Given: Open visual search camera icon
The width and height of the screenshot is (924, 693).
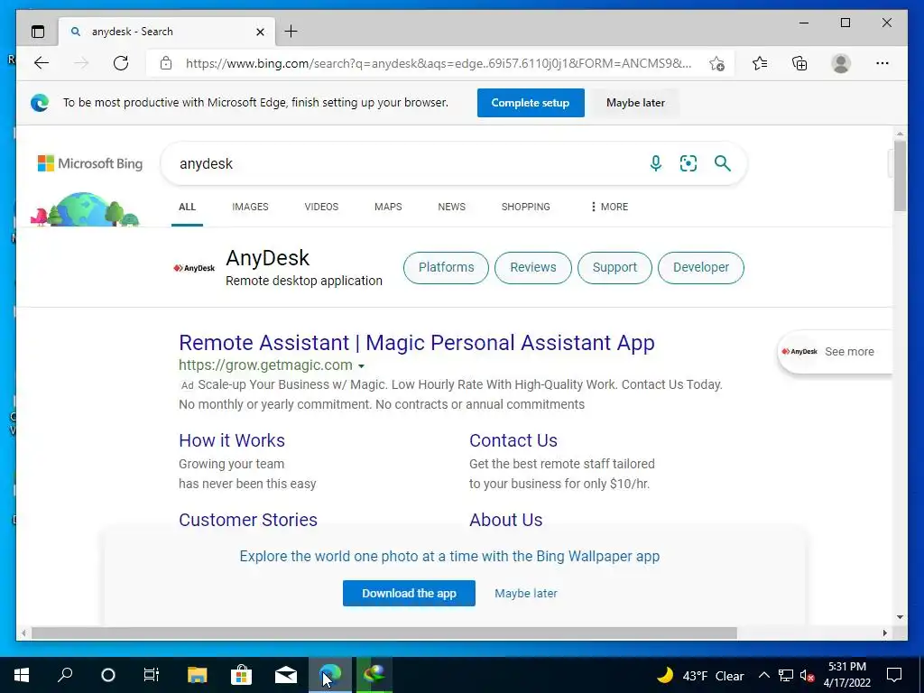Looking at the screenshot, I should coord(688,163).
